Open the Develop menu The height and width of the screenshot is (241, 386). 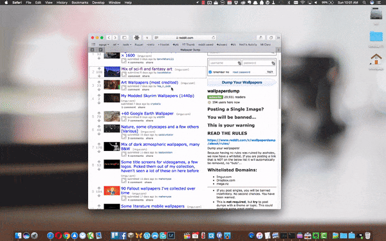coord(98,3)
